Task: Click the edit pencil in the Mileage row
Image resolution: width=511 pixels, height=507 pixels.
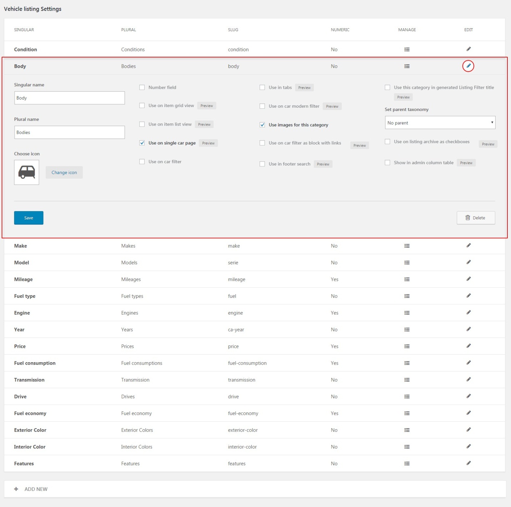Action: pyautogui.click(x=469, y=279)
